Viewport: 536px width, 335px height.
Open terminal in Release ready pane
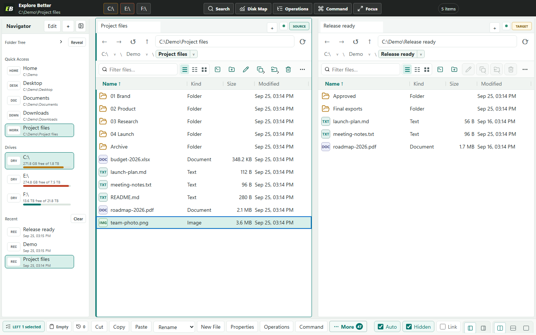440,70
